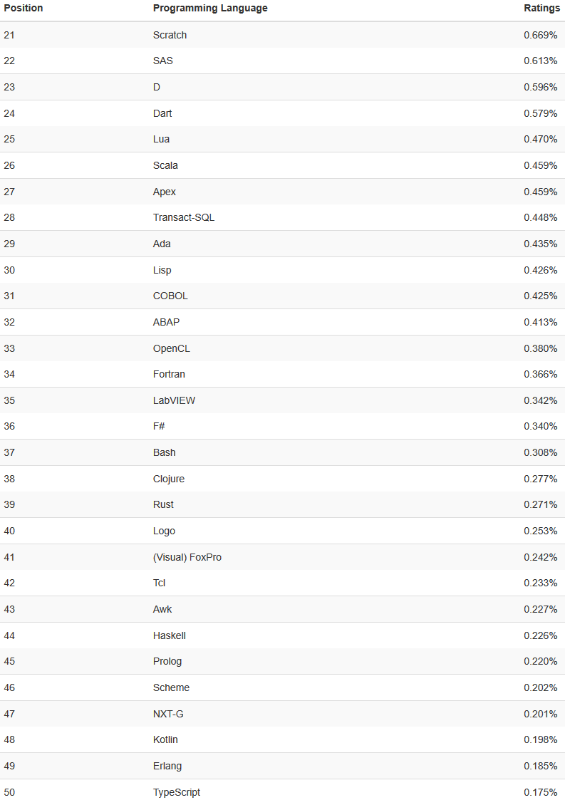Select the Scratch language cell
565x805 pixels.
tap(170, 35)
